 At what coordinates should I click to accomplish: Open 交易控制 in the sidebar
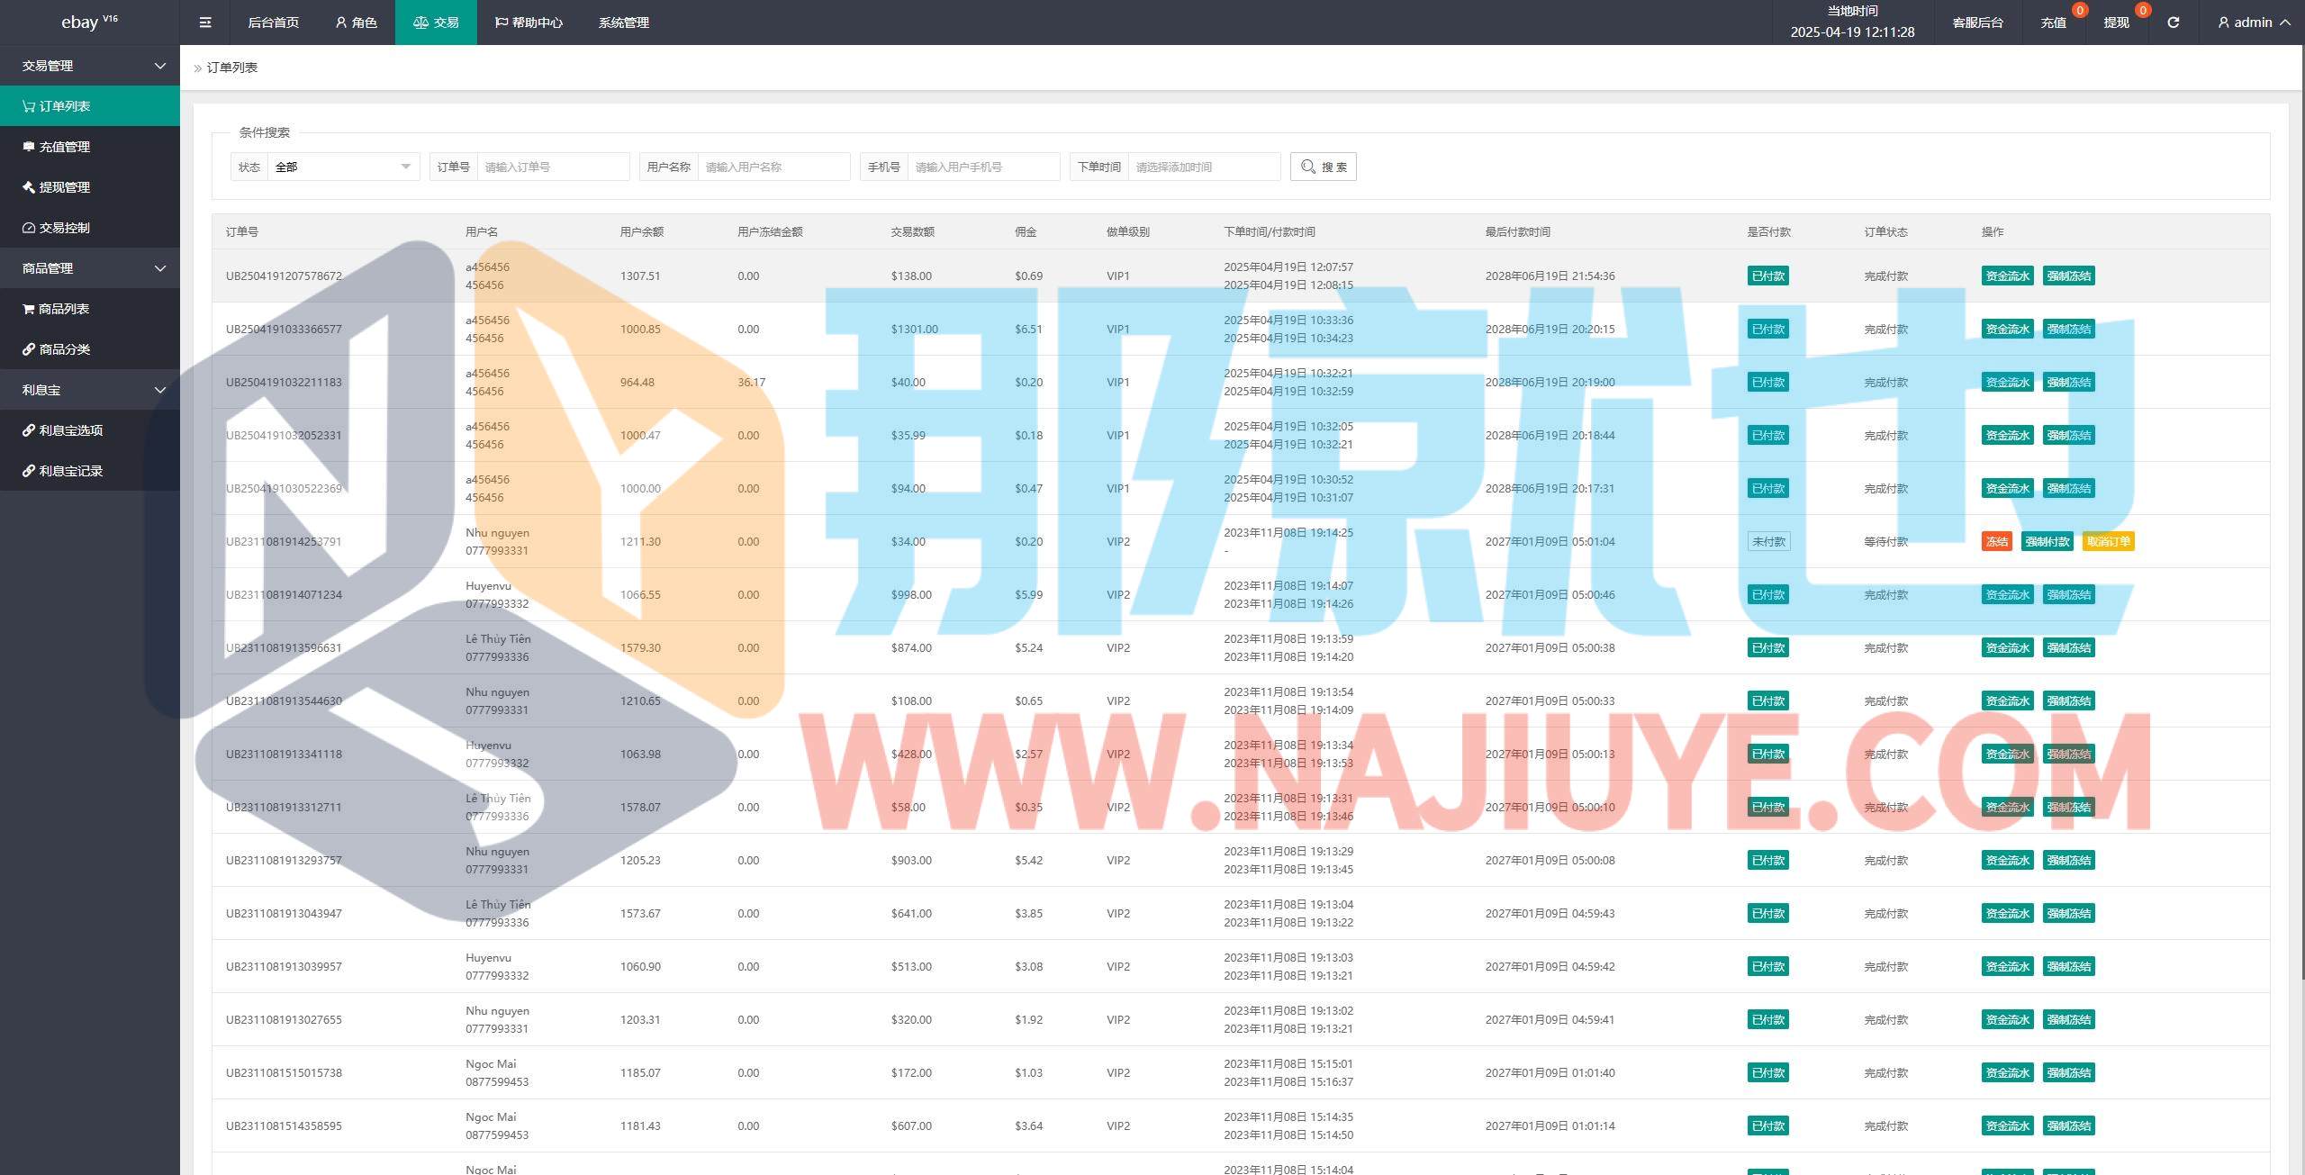[x=65, y=228]
